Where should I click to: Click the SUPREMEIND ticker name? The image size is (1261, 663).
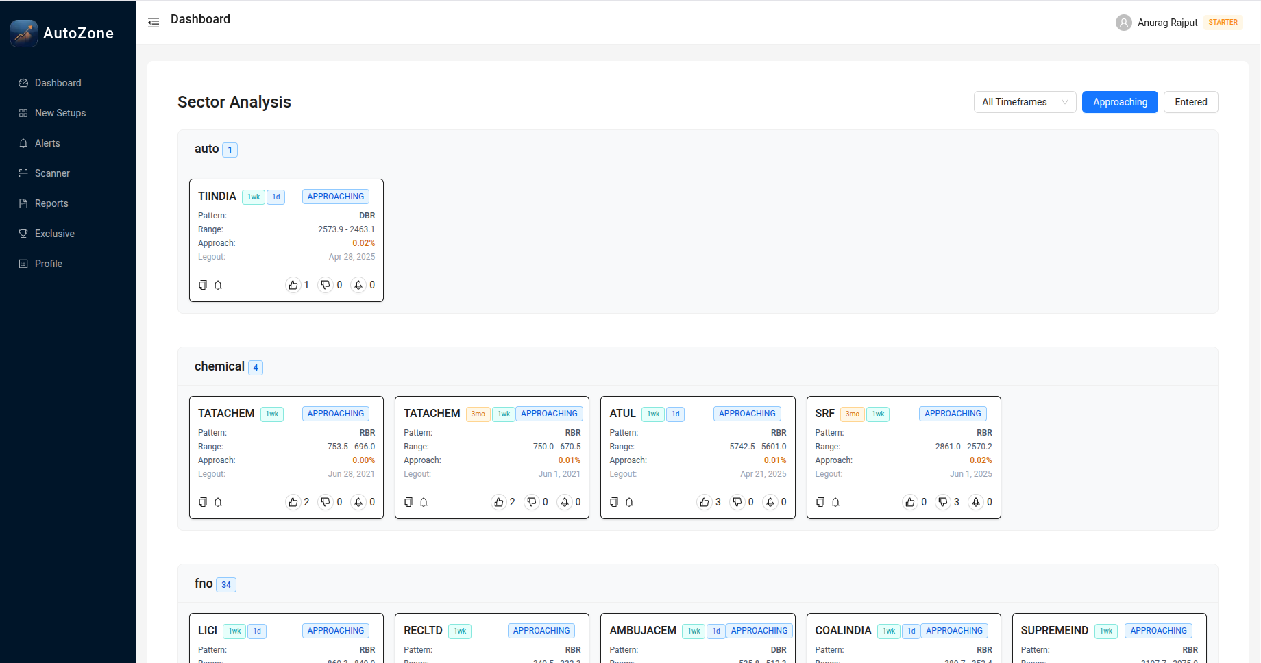pyautogui.click(x=1055, y=631)
